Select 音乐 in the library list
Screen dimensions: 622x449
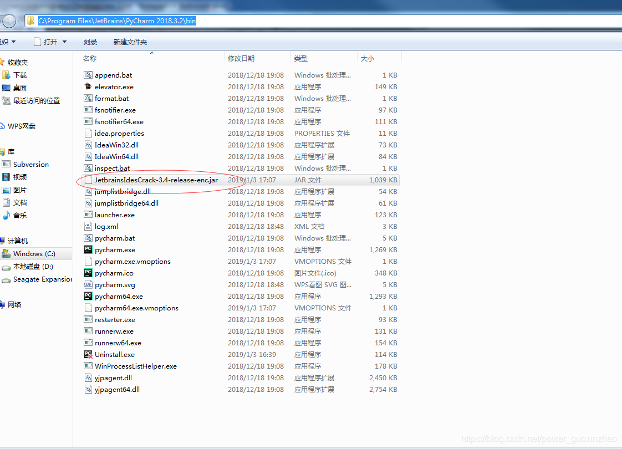pos(20,216)
